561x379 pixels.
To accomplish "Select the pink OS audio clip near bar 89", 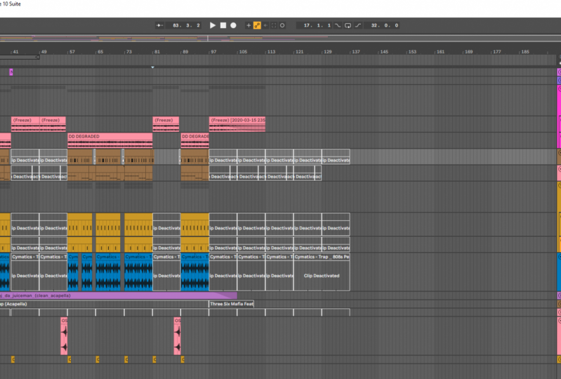I will (177, 335).
